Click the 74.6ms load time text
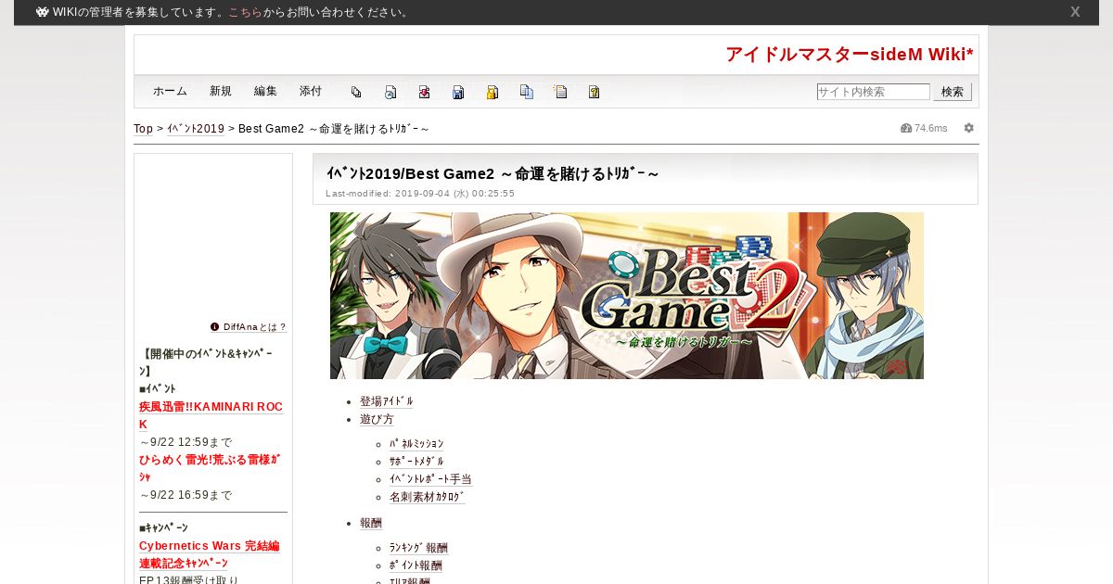 [x=931, y=128]
